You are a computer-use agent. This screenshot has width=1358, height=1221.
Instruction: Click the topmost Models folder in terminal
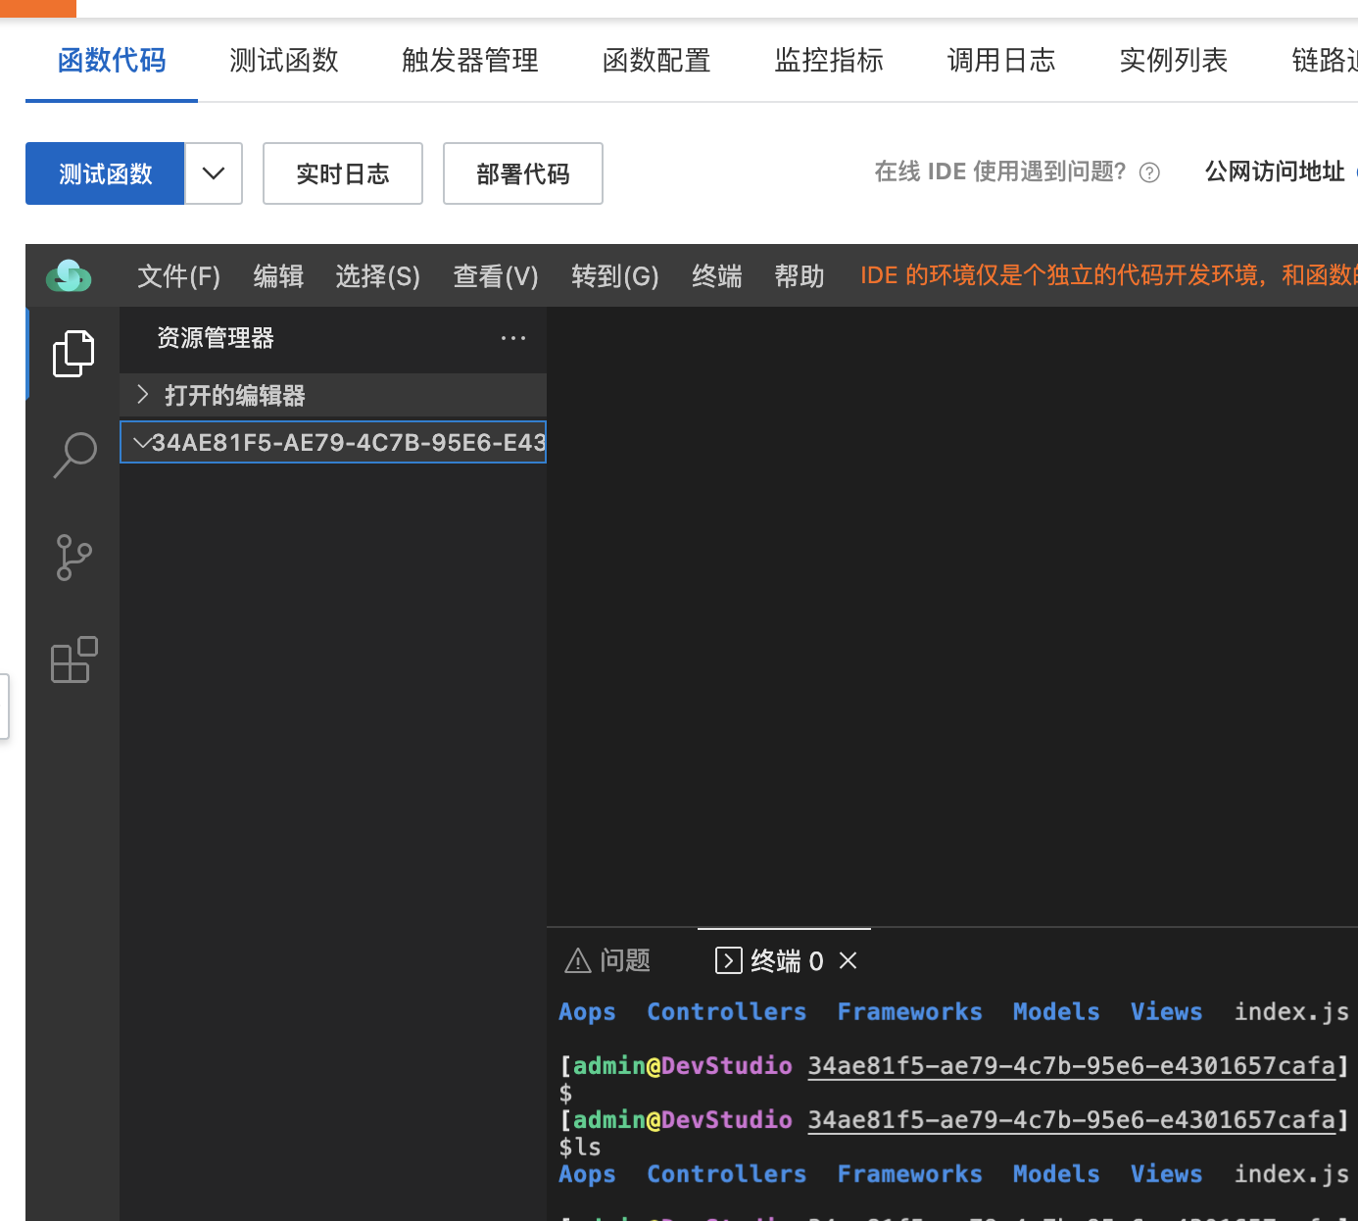(1056, 1011)
